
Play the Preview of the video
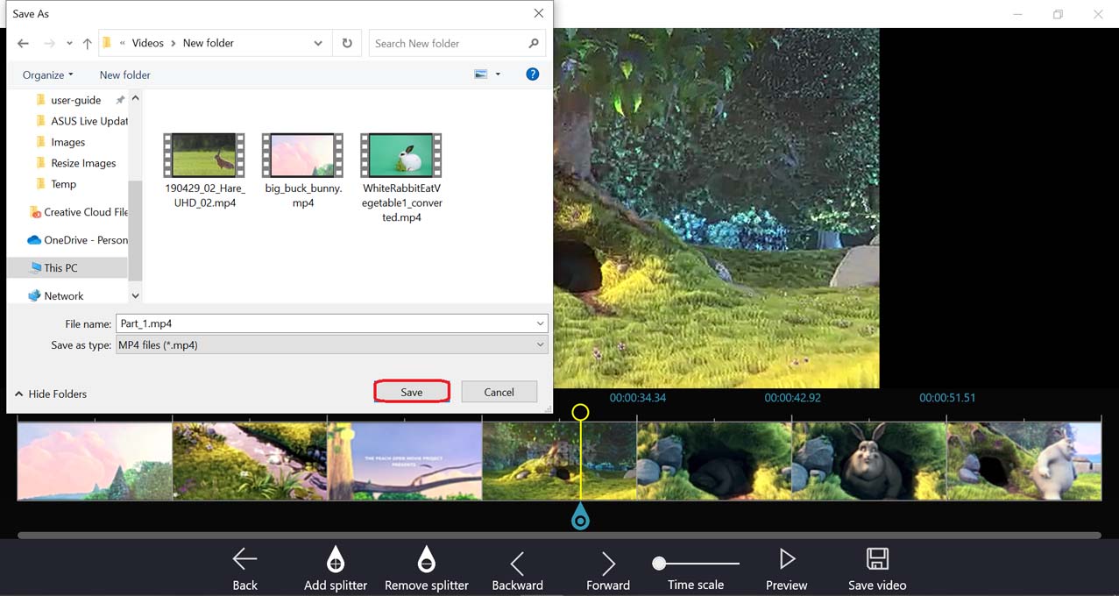click(x=786, y=559)
